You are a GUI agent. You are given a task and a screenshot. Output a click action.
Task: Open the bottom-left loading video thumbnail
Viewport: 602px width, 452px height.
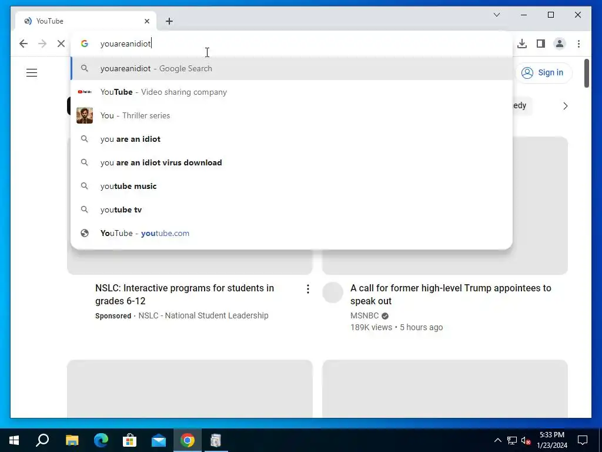pos(190,388)
